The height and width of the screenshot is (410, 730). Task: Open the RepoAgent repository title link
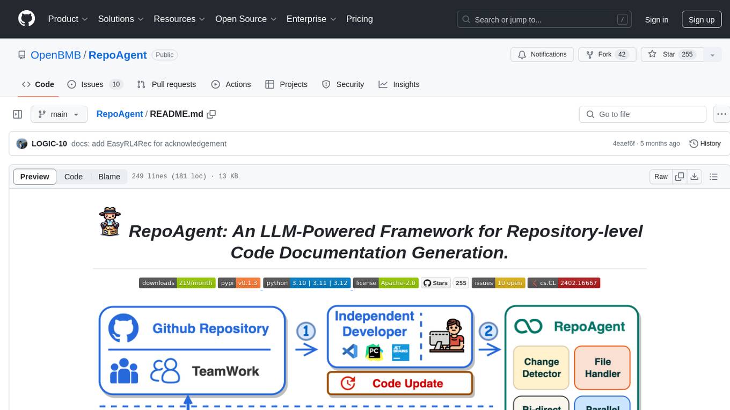(118, 55)
